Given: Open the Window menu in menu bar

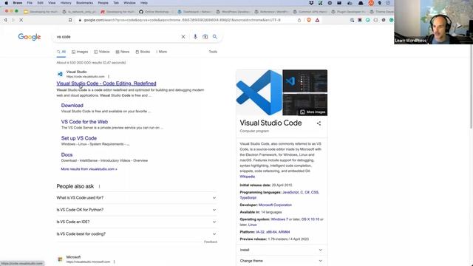Looking at the screenshot, I should 129,3.
